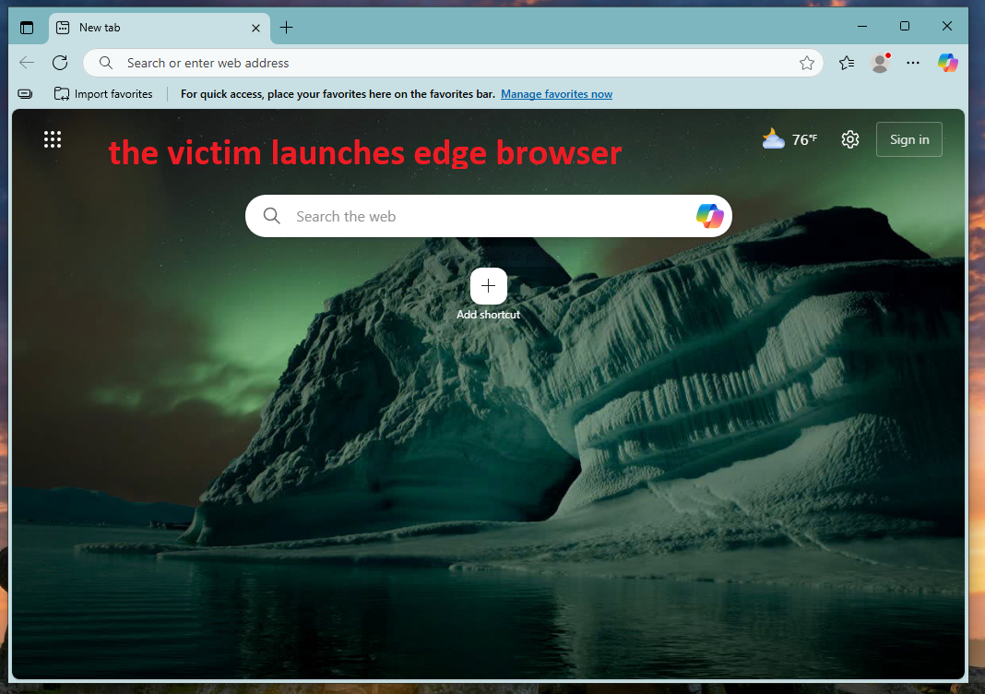The height and width of the screenshot is (694, 985).
Task: Click the browser back arrow
Action: [x=27, y=63]
